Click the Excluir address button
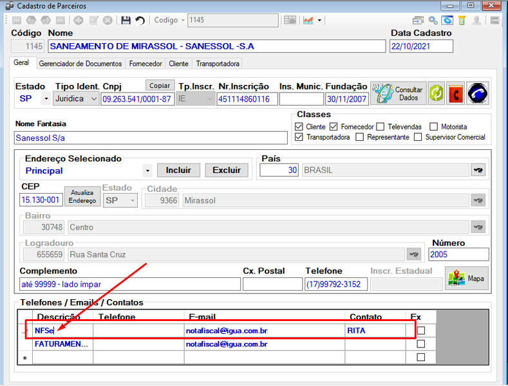The width and height of the screenshot is (508, 386). [227, 170]
